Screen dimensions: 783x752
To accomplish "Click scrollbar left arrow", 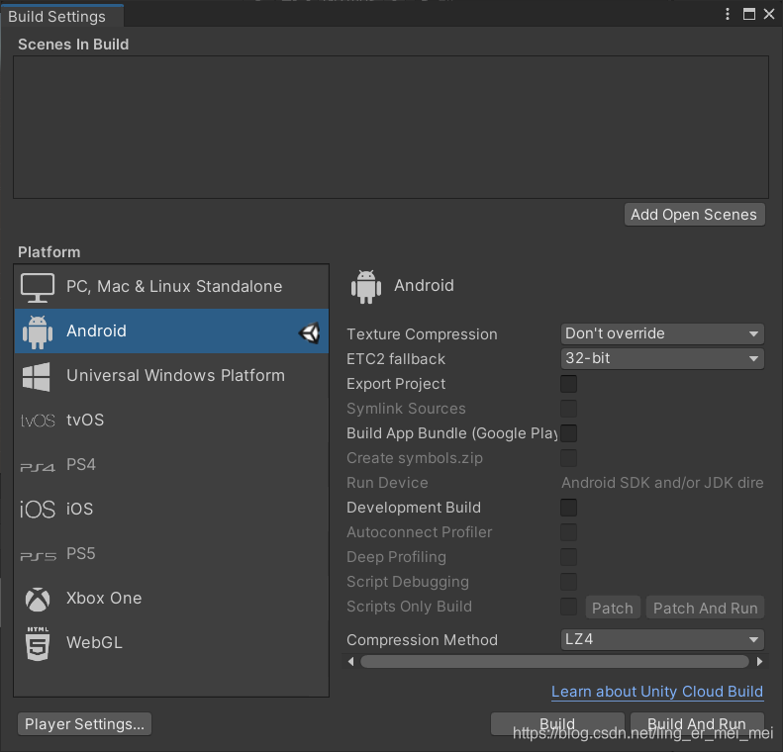I will point(351,661).
